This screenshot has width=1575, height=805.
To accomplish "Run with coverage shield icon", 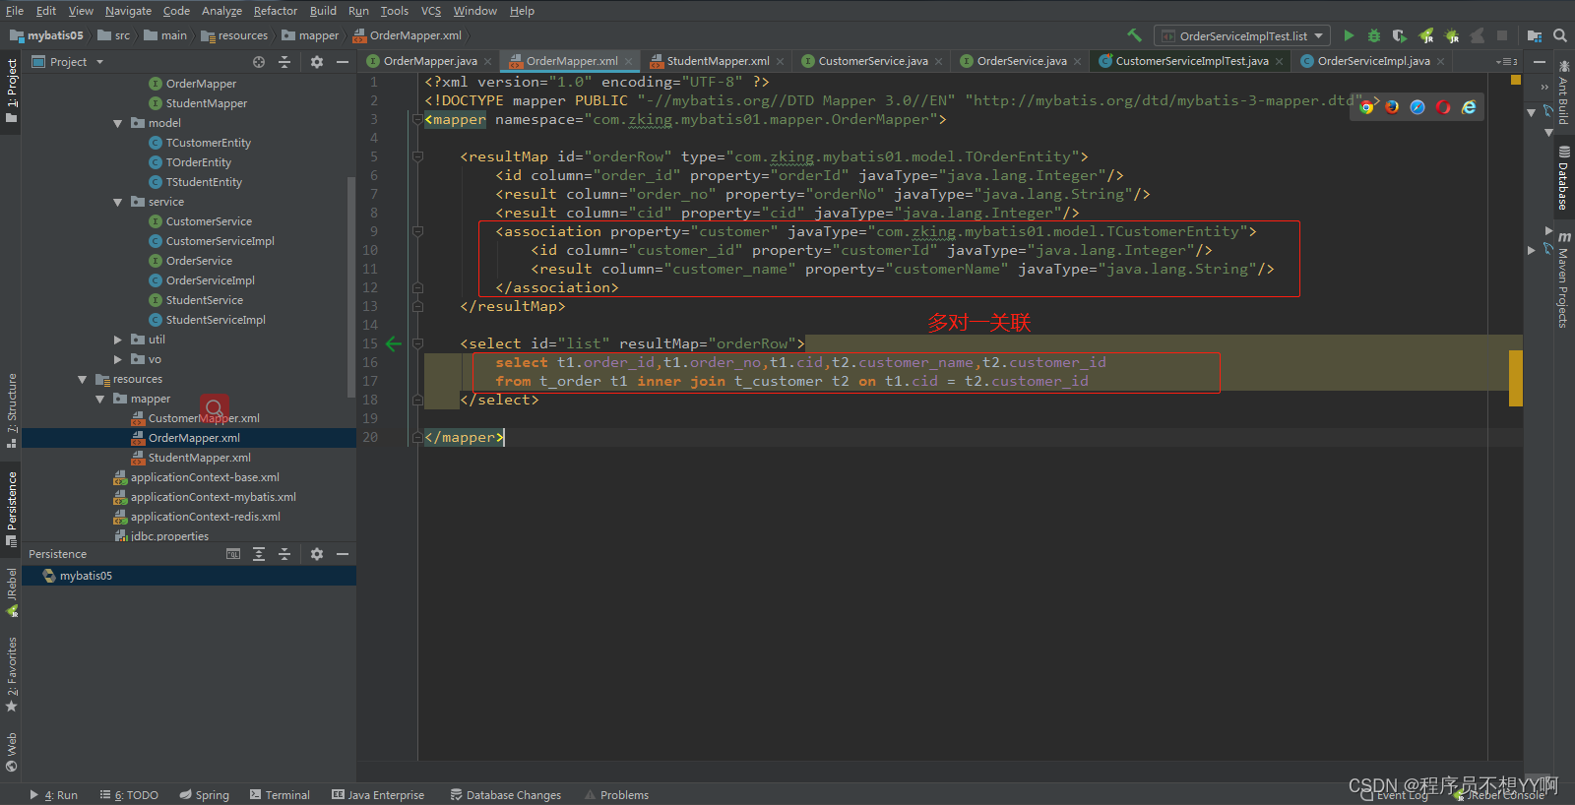I will coord(1400,35).
